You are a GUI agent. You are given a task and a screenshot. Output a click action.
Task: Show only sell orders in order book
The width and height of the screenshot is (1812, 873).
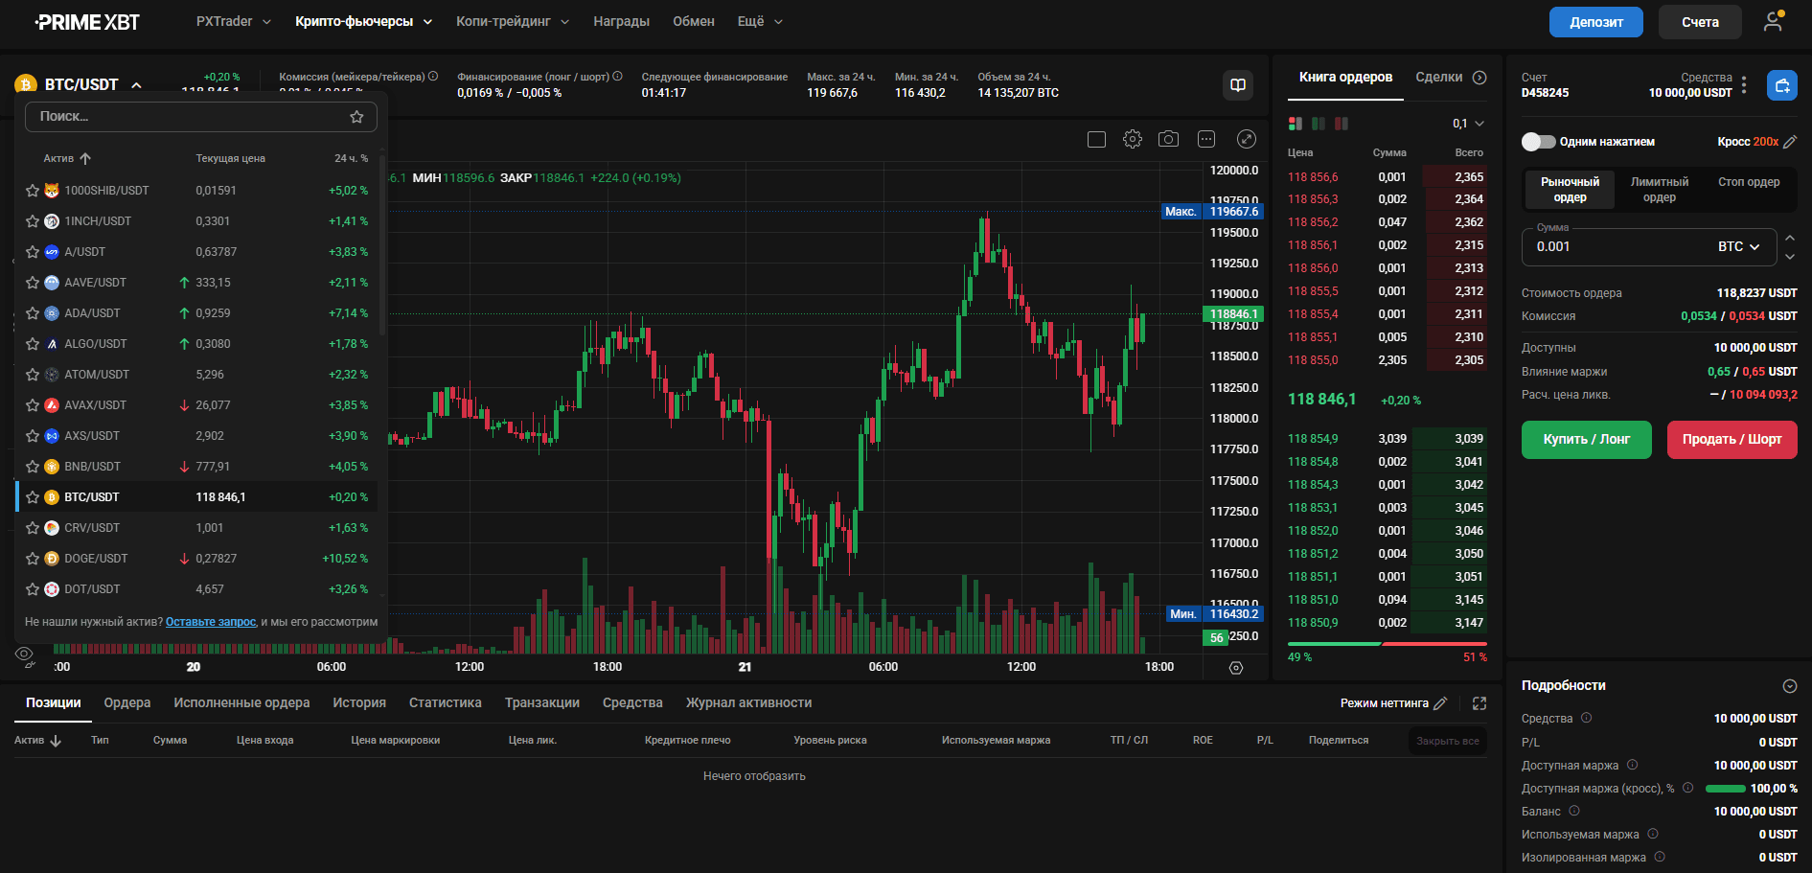[1342, 124]
